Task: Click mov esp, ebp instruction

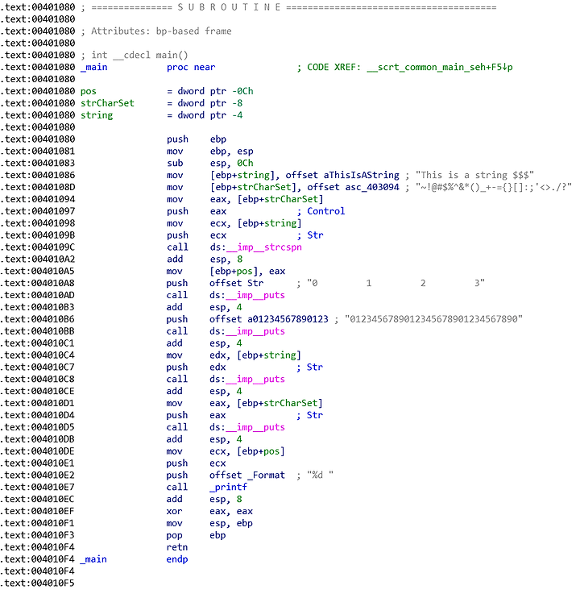Action: (209, 523)
